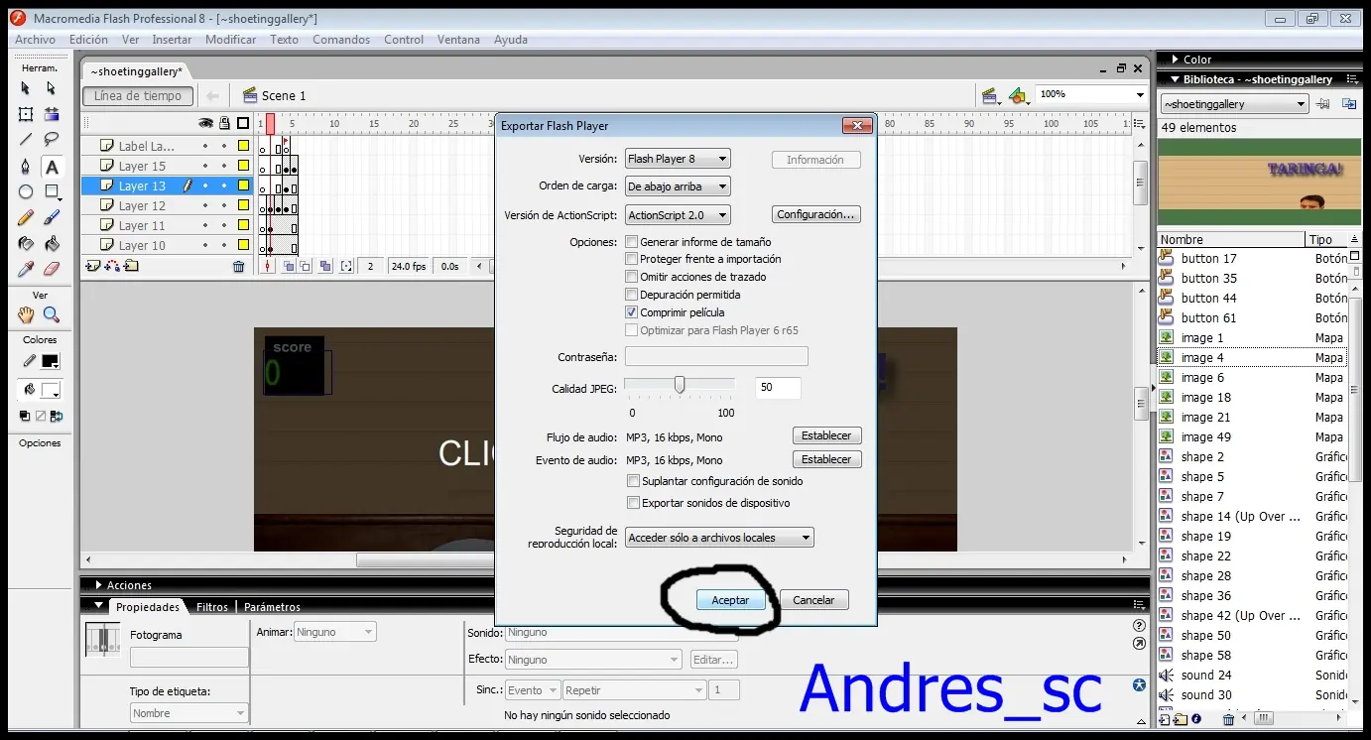Open the ~shoetinggallery library selector dropdown
The image size is (1371, 740).
1235,104
